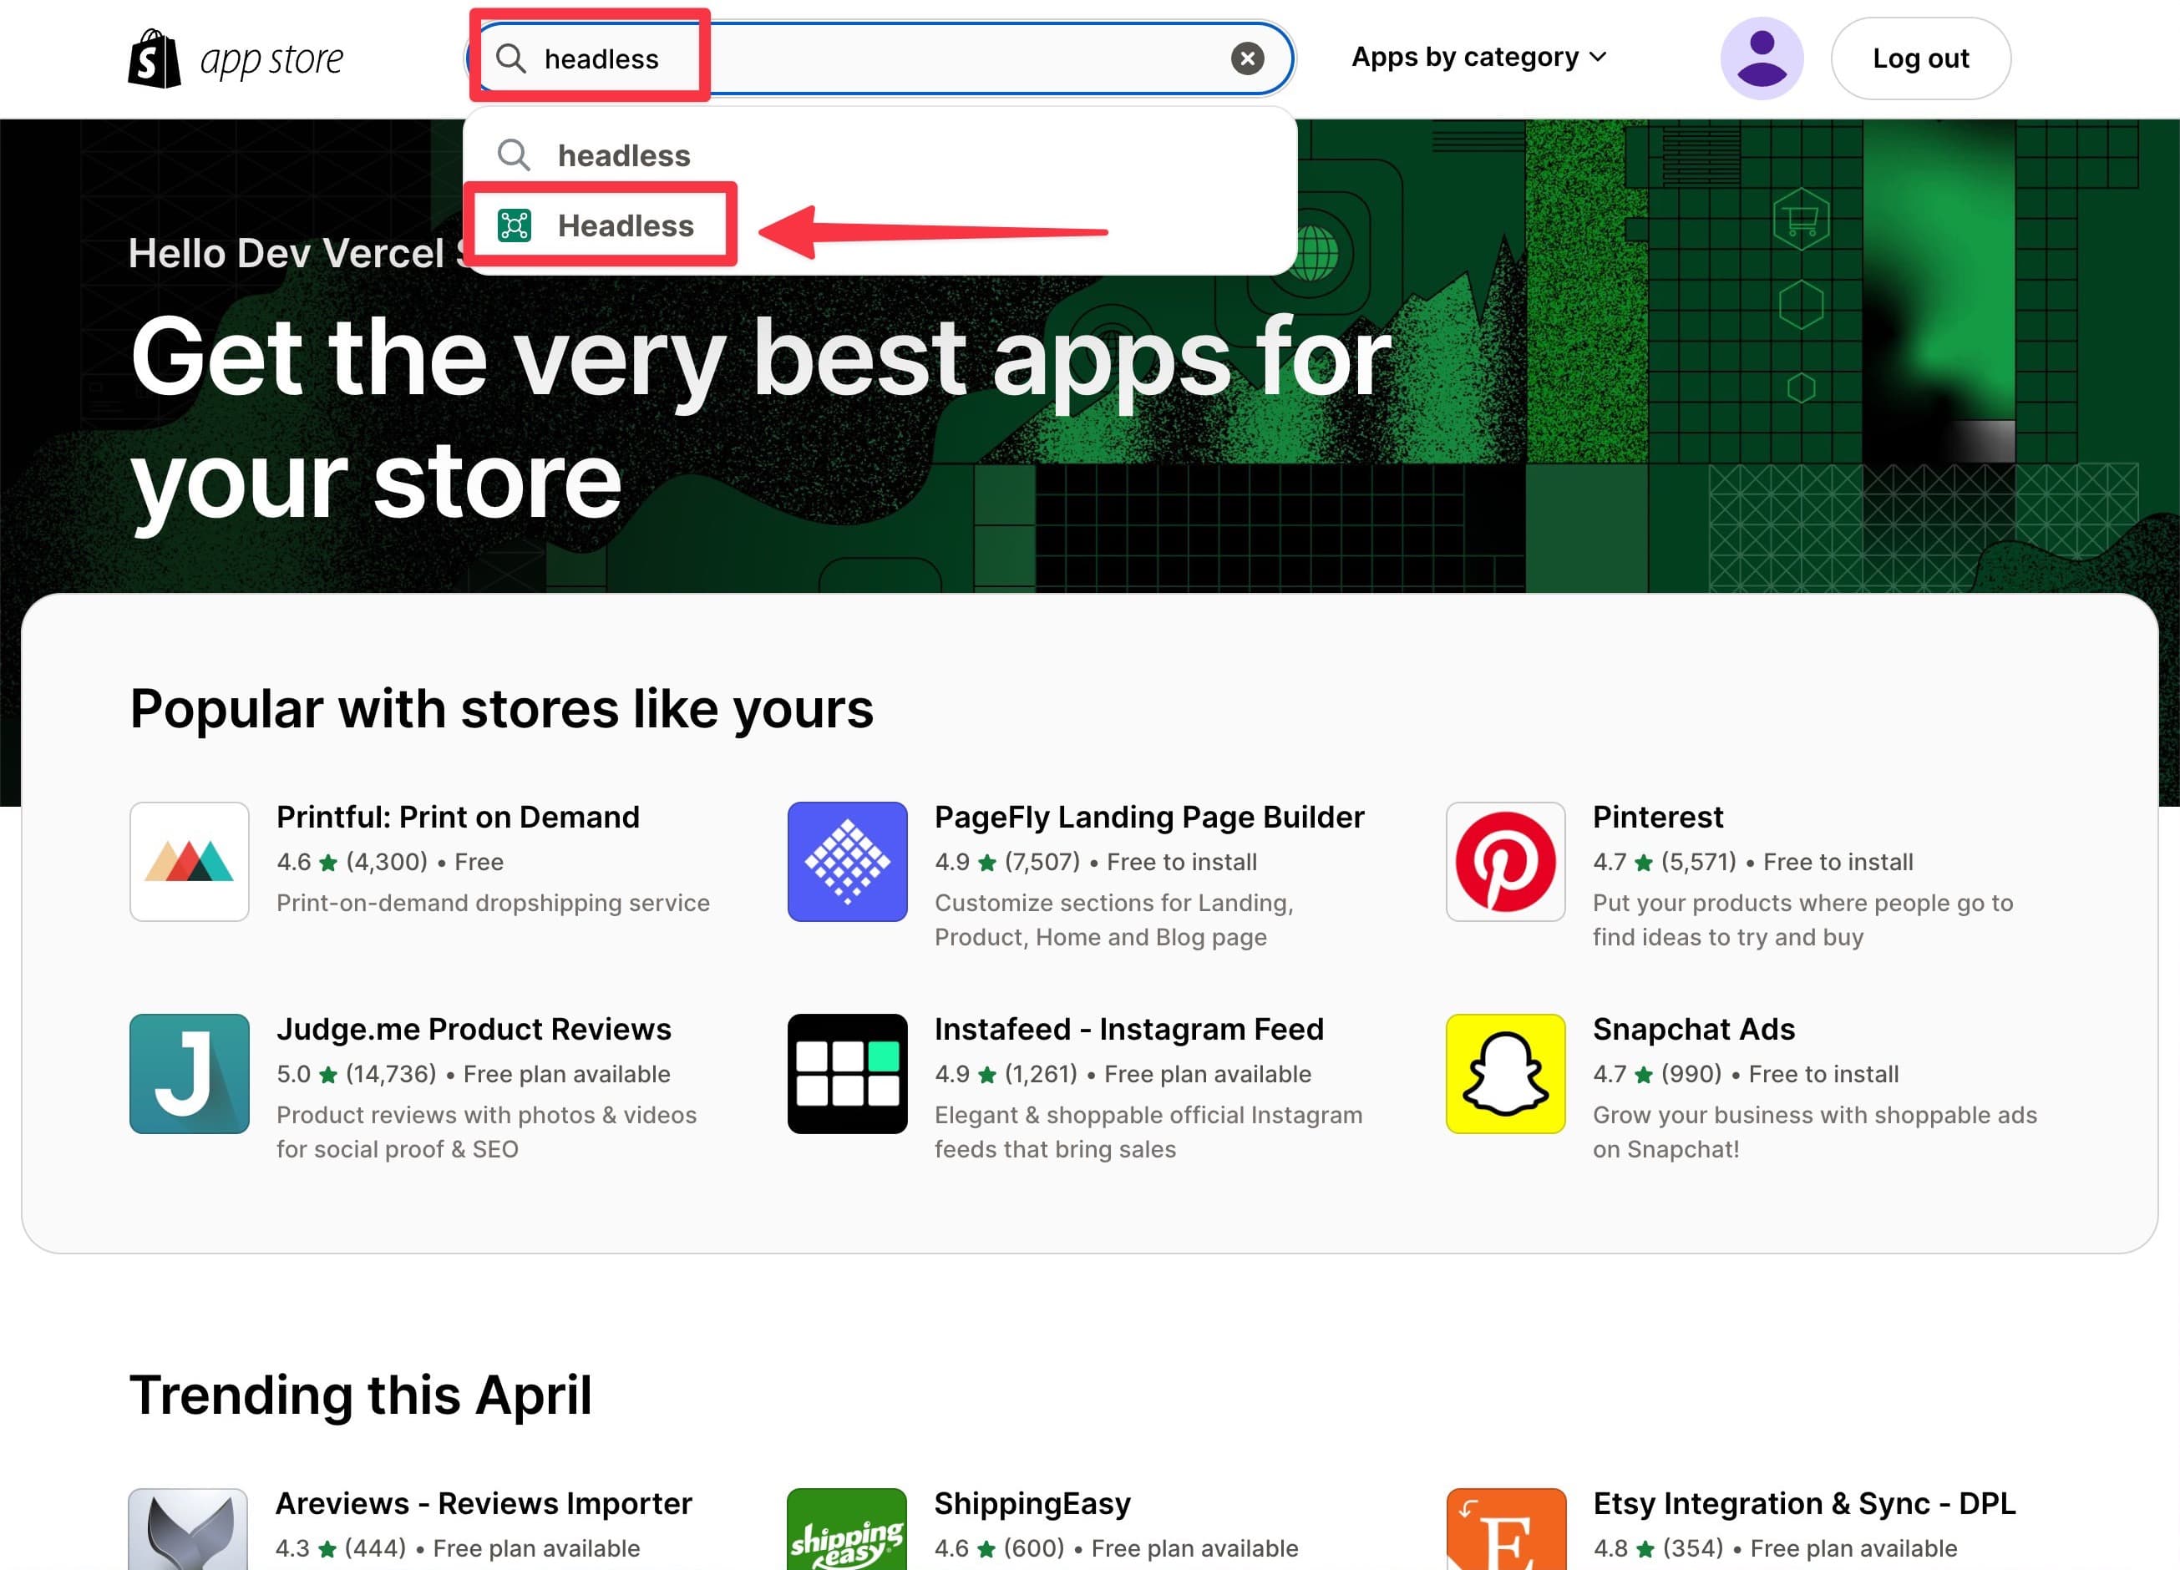Clear the search field with the X button

click(x=1247, y=58)
